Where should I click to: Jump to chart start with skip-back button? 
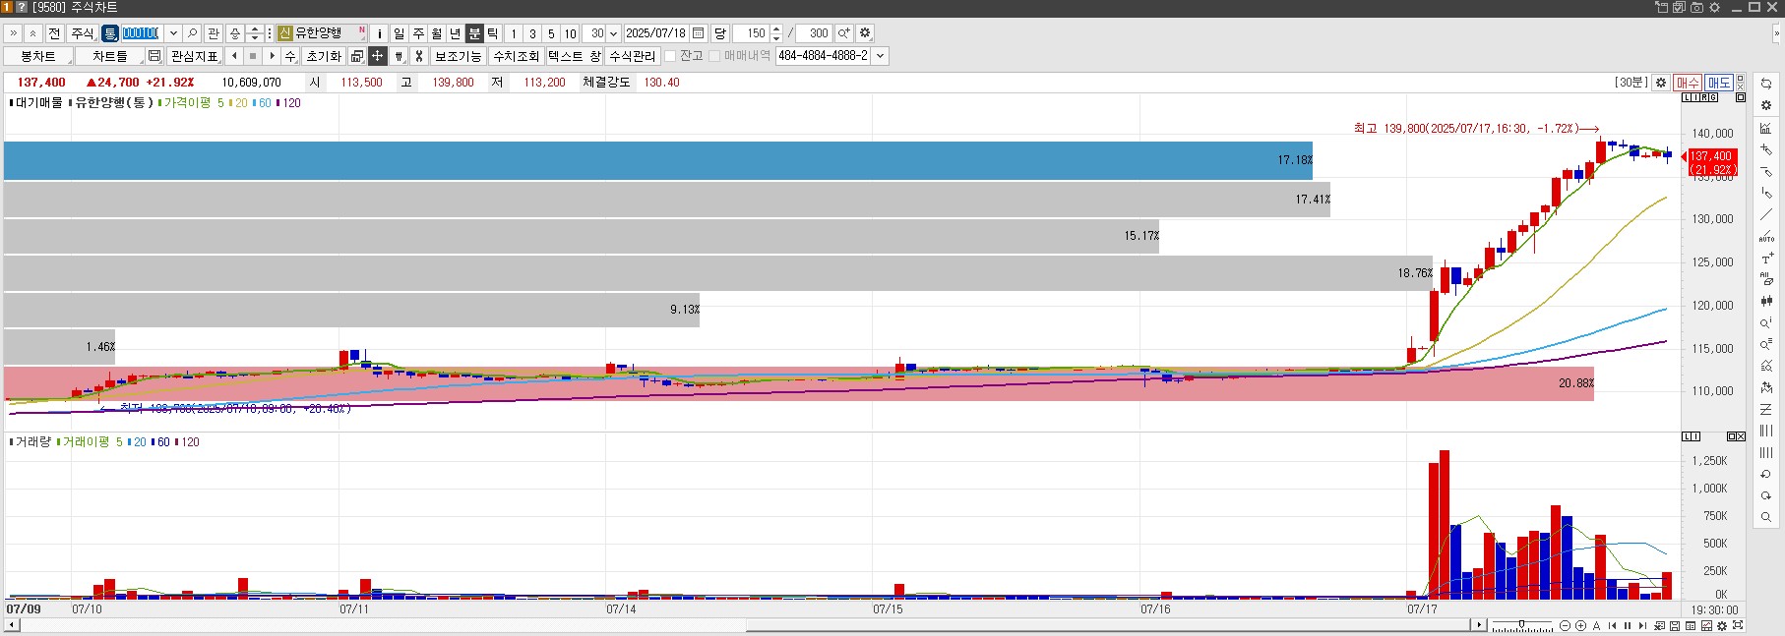click(x=1612, y=626)
